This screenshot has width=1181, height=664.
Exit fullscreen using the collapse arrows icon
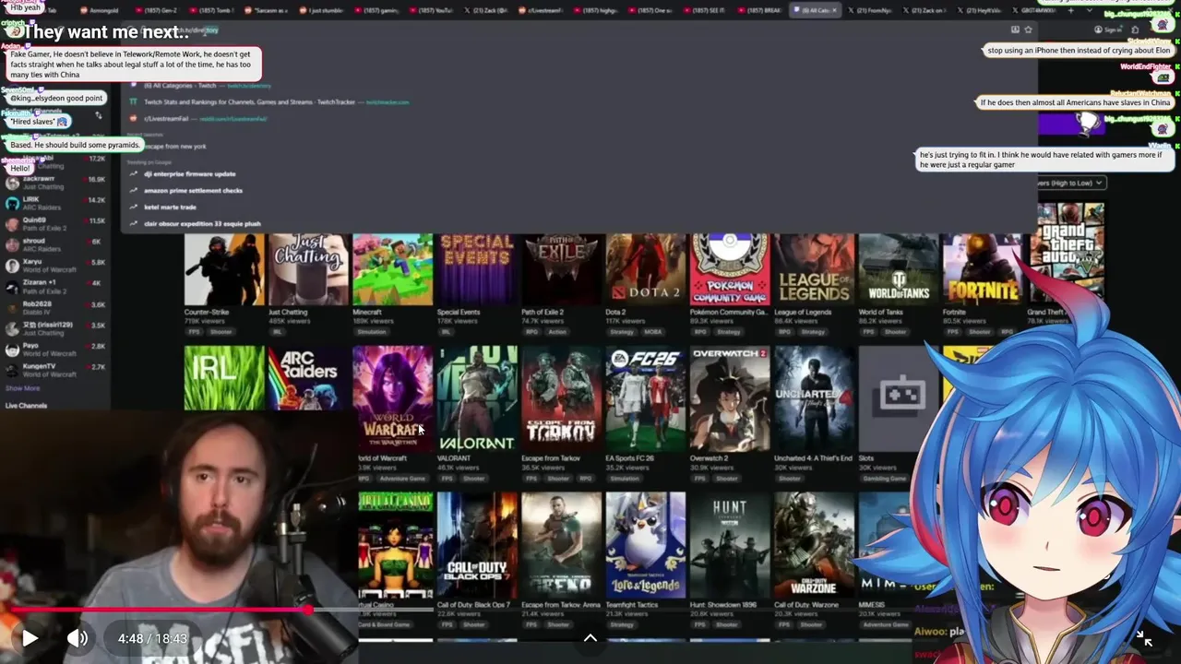[1143, 638]
